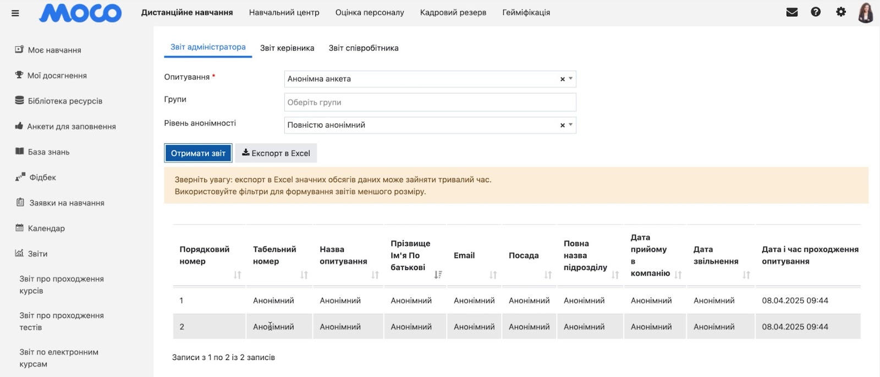Image resolution: width=880 pixels, height=377 pixels.
Task: Select row number 1 cell
Action: click(x=209, y=301)
